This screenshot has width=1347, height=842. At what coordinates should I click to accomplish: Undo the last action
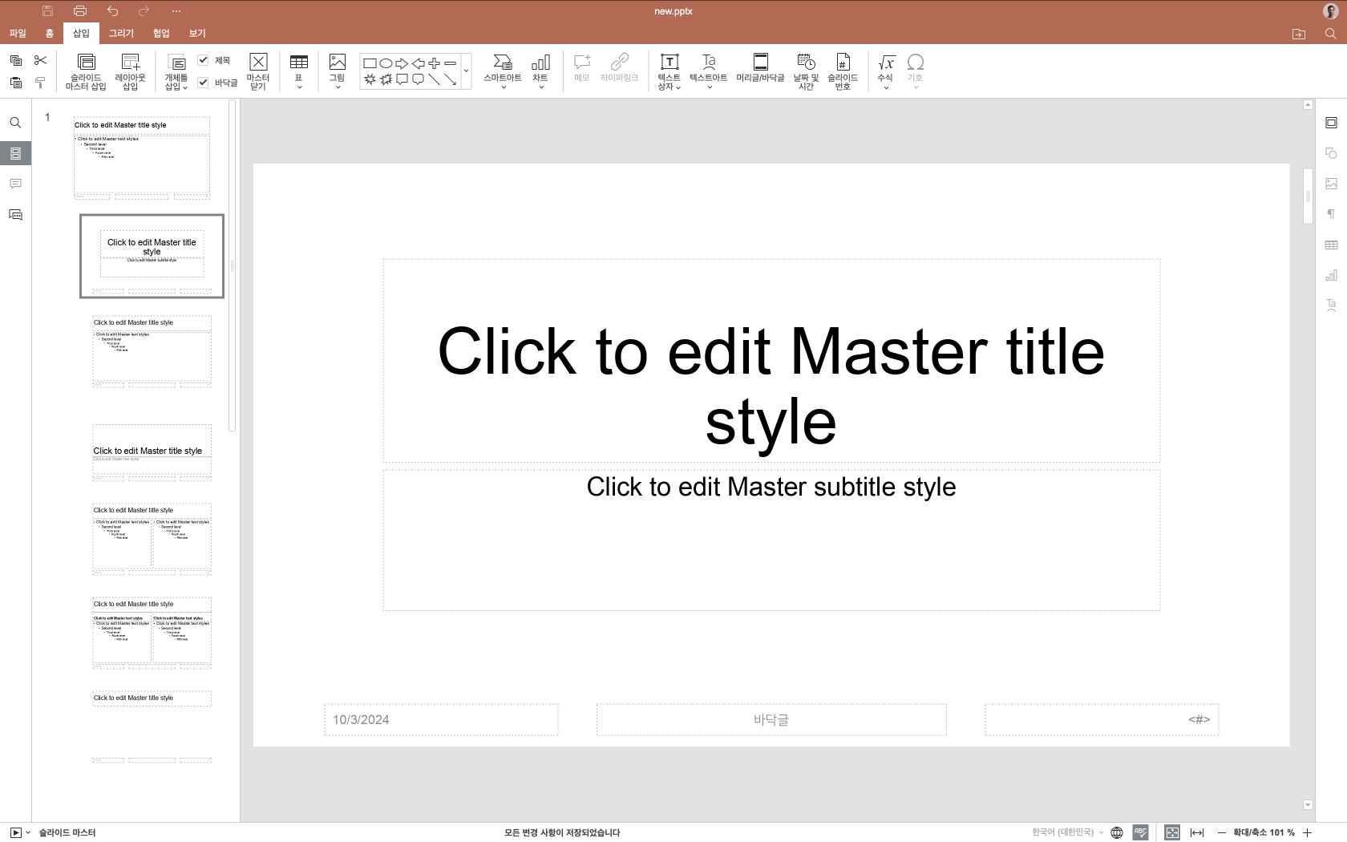[112, 11]
